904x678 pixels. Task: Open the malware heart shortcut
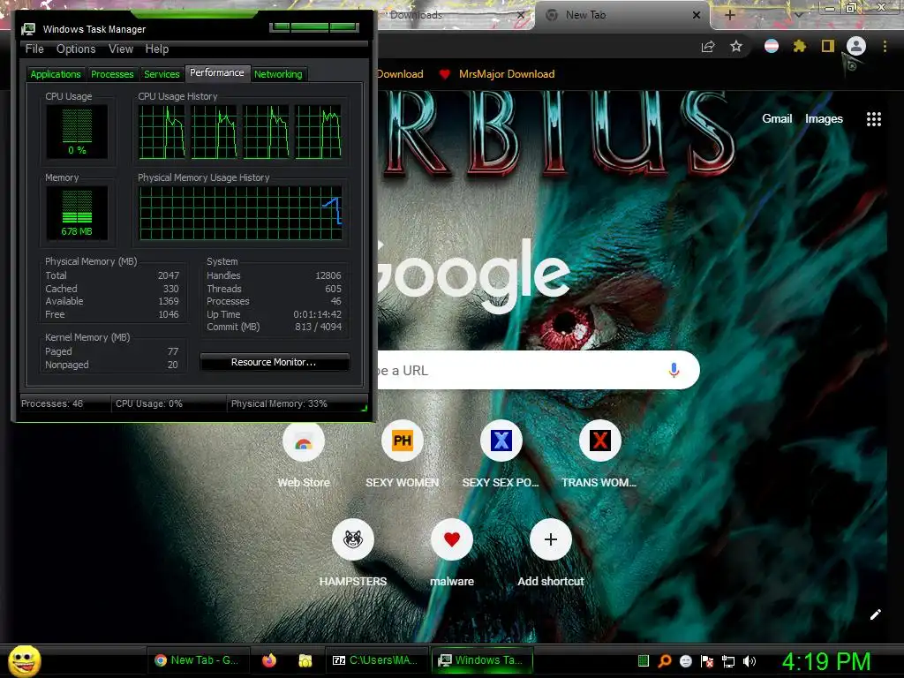pyautogui.click(x=452, y=539)
